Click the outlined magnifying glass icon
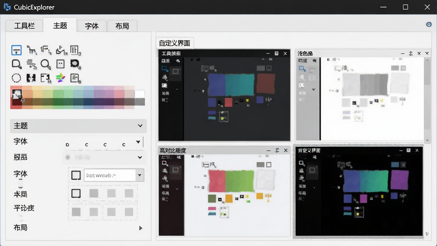This screenshot has height=246, width=437. (46, 64)
